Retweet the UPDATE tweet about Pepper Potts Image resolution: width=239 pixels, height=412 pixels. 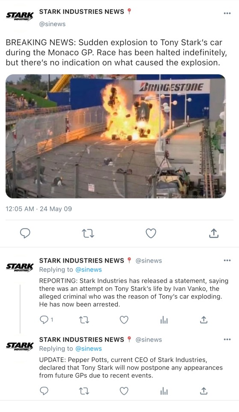pos(84,391)
